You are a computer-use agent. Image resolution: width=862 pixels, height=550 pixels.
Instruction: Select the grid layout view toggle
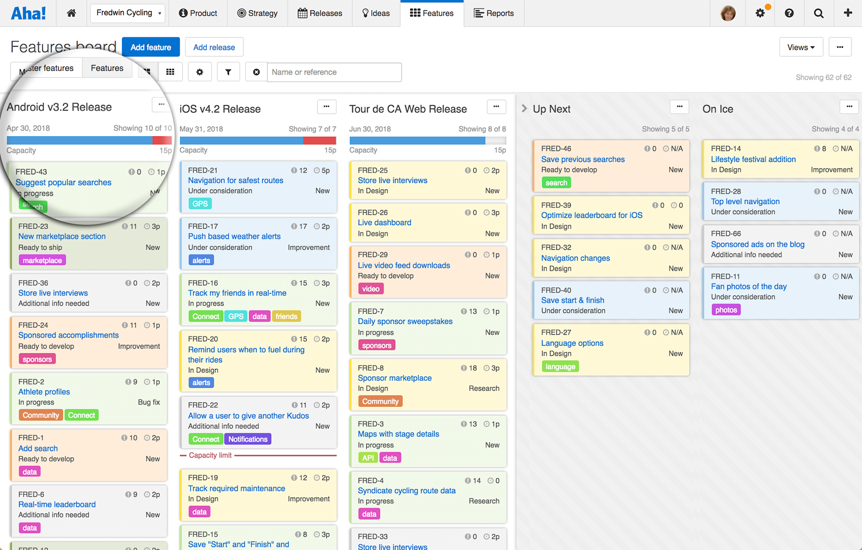click(x=170, y=72)
